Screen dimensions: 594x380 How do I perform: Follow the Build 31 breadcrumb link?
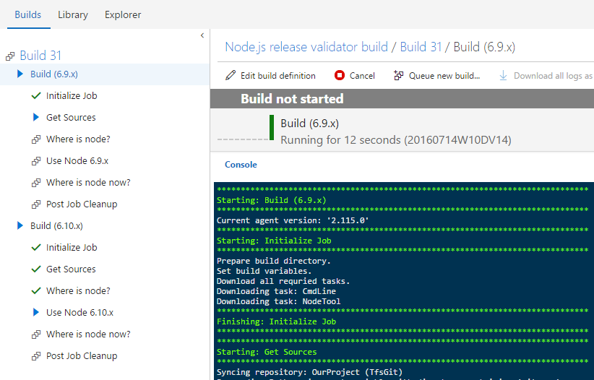[421, 47]
